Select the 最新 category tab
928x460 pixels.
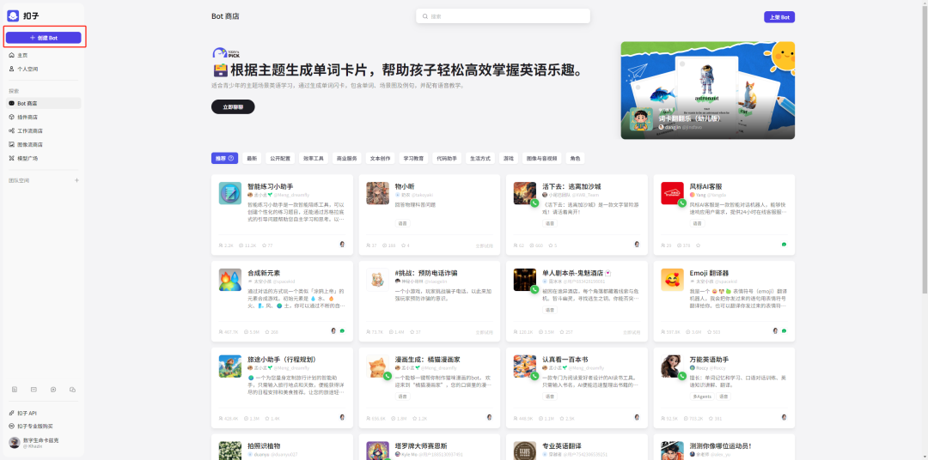point(252,159)
